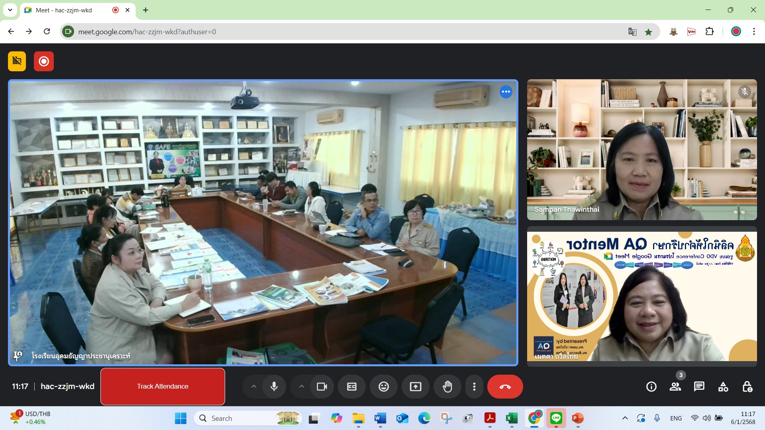This screenshot has width=765, height=430.
Task: Open the Activities panel
Action: pyautogui.click(x=723, y=387)
